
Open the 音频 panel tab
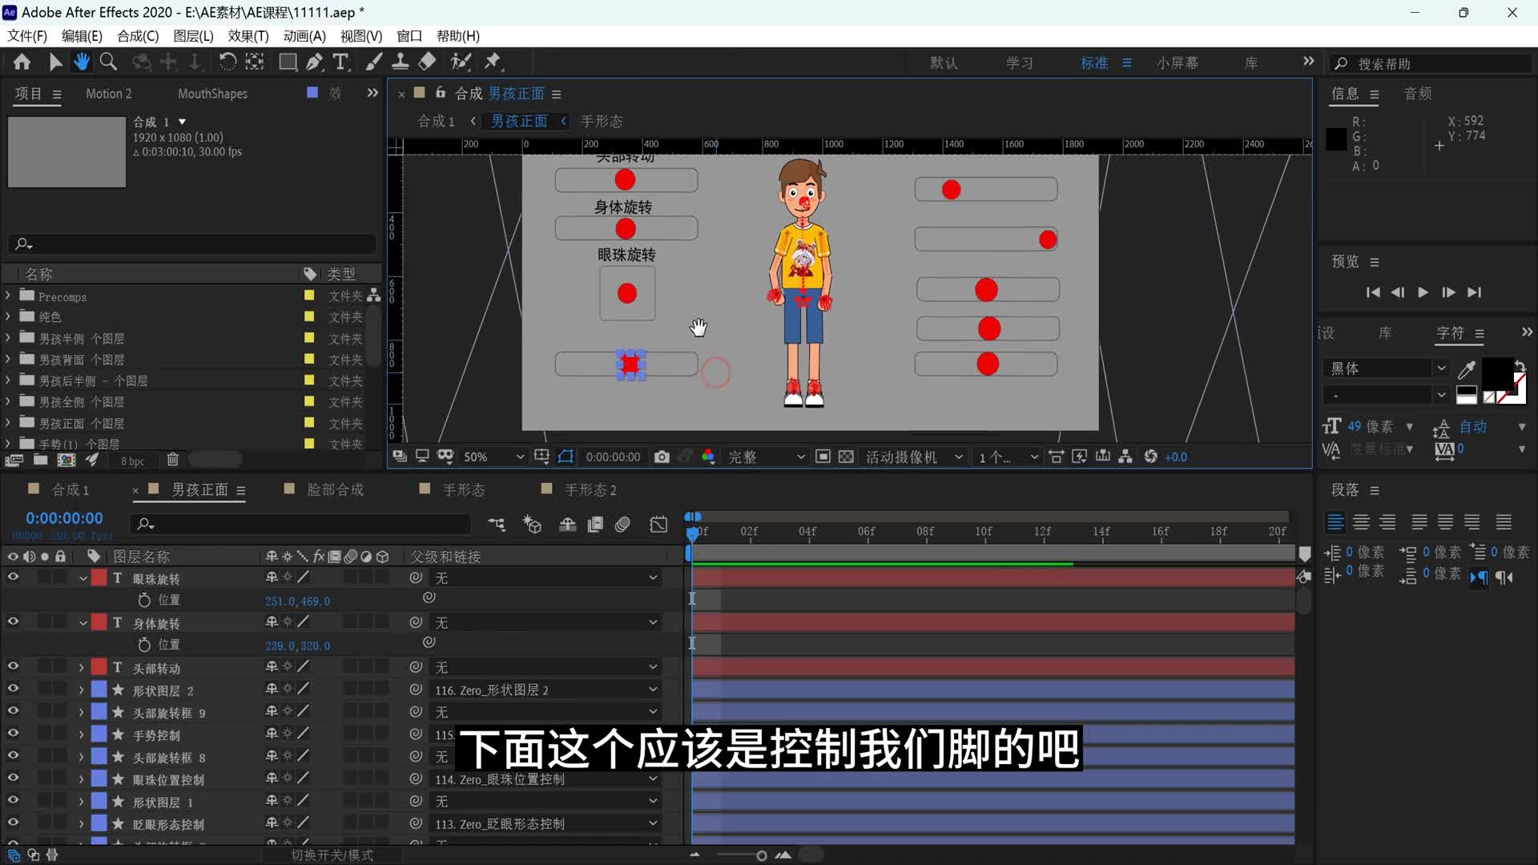1418,94
